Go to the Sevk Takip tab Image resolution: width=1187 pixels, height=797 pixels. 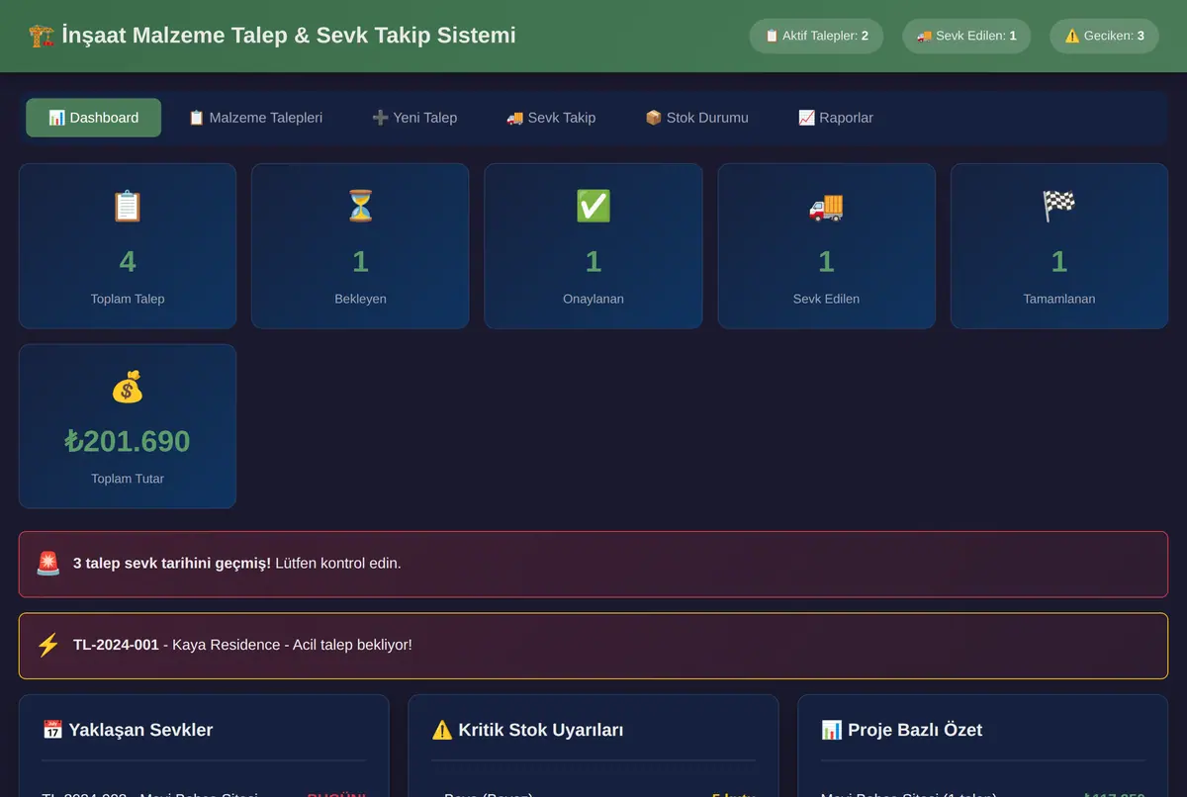(551, 118)
